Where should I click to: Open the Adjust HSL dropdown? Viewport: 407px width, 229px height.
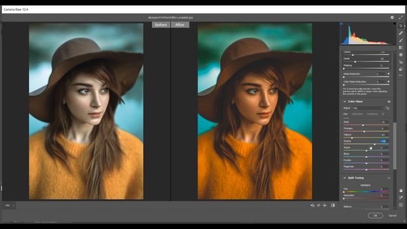pos(368,108)
